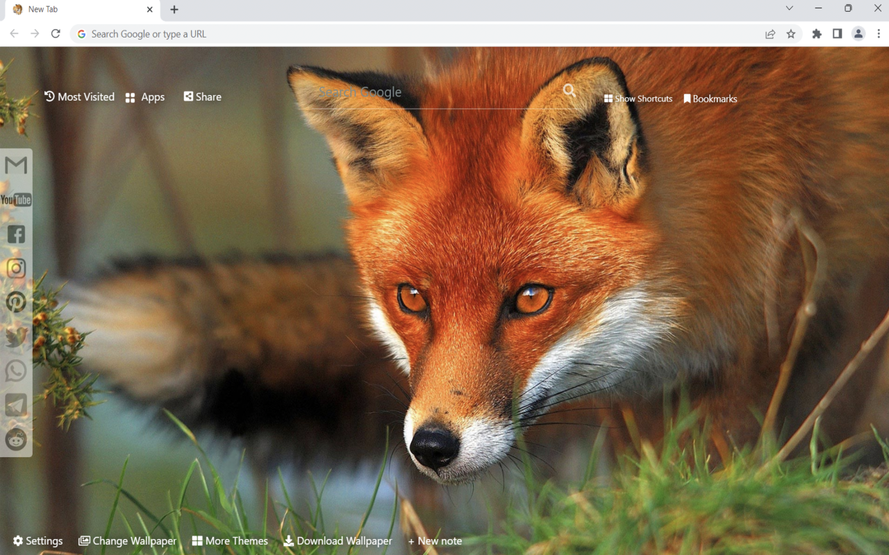Reload the current page
This screenshot has width=889, height=555.
pos(56,34)
